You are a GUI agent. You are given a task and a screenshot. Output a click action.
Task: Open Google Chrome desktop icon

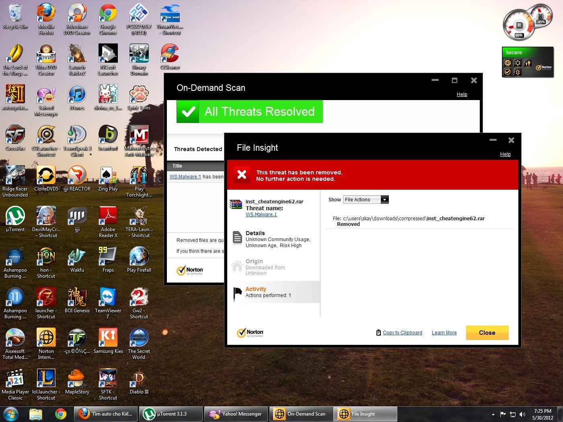click(108, 18)
